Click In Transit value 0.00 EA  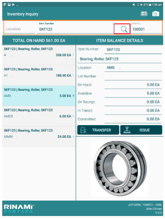click(x=153, y=110)
